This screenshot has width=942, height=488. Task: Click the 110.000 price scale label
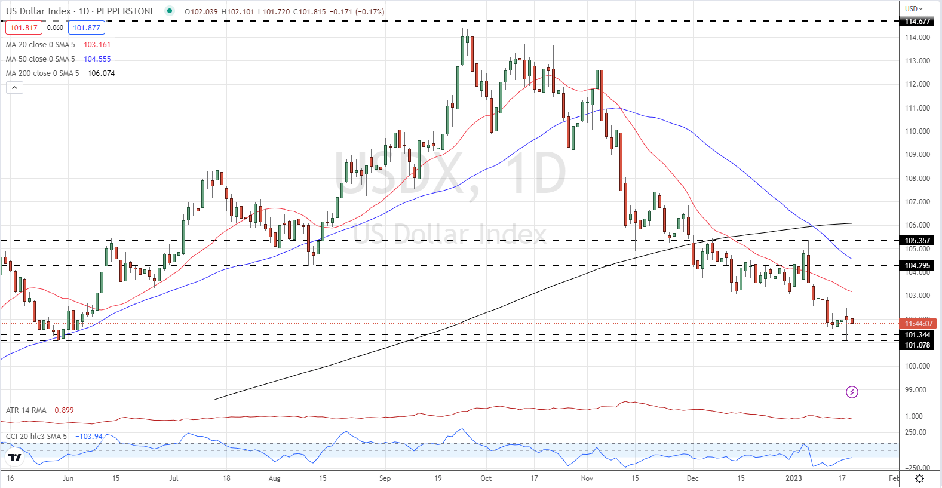coord(917,131)
